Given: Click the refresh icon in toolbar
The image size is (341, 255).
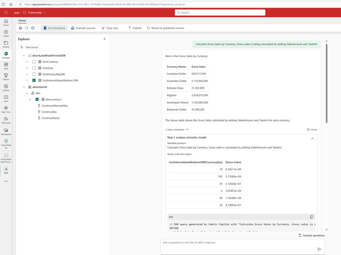Looking at the screenshot, I should point(27,28).
